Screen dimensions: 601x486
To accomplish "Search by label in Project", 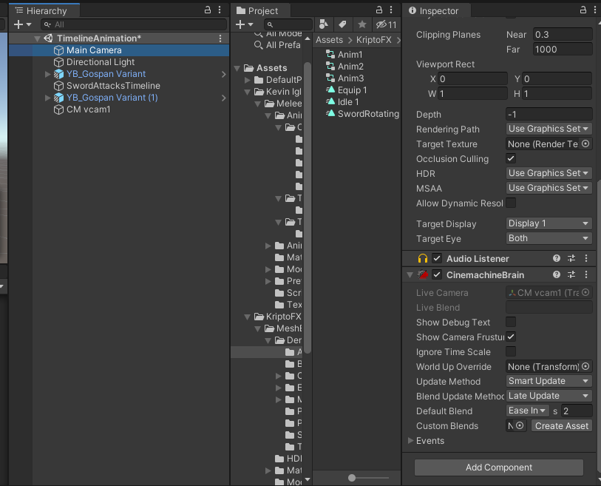I will point(343,24).
